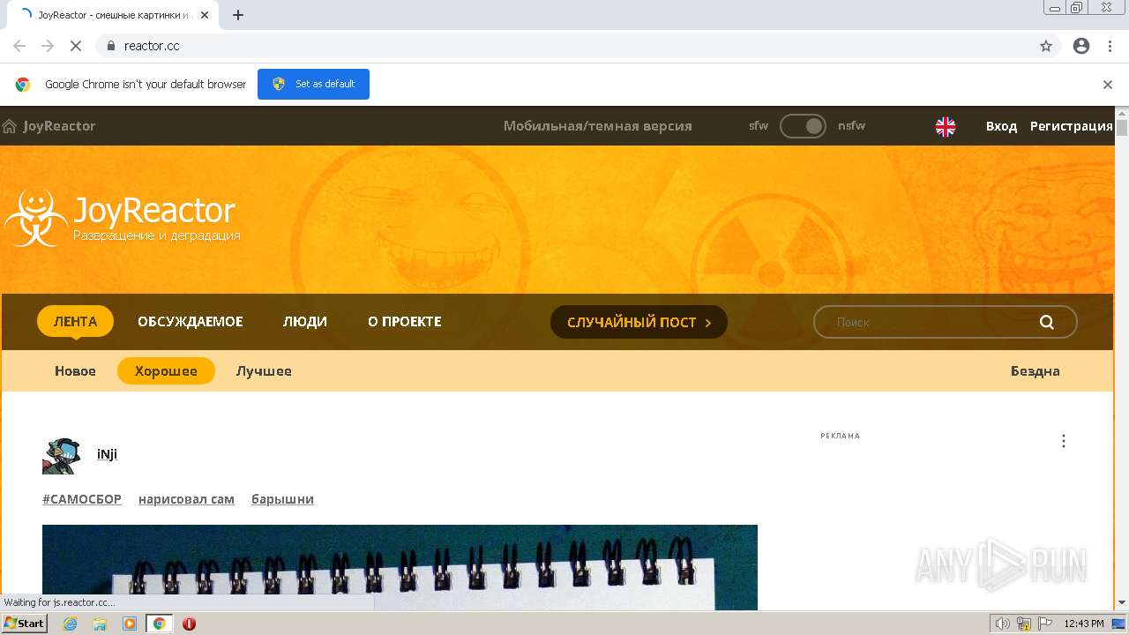Screen dimensions: 1129x635
Task: Stop loading the page
Action: click(76, 46)
